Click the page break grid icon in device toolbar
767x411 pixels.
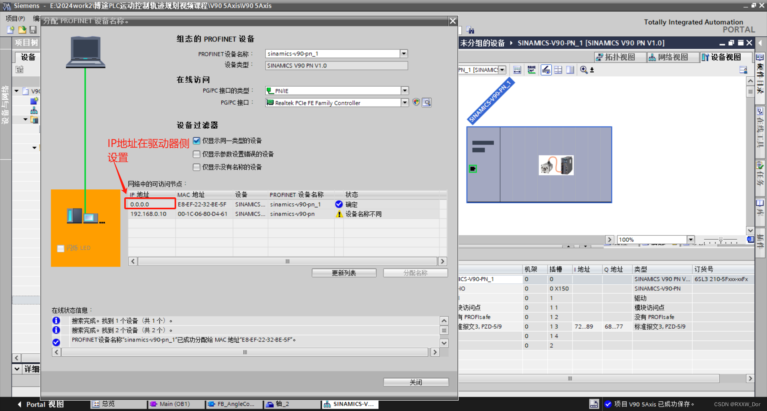tap(558, 70)
